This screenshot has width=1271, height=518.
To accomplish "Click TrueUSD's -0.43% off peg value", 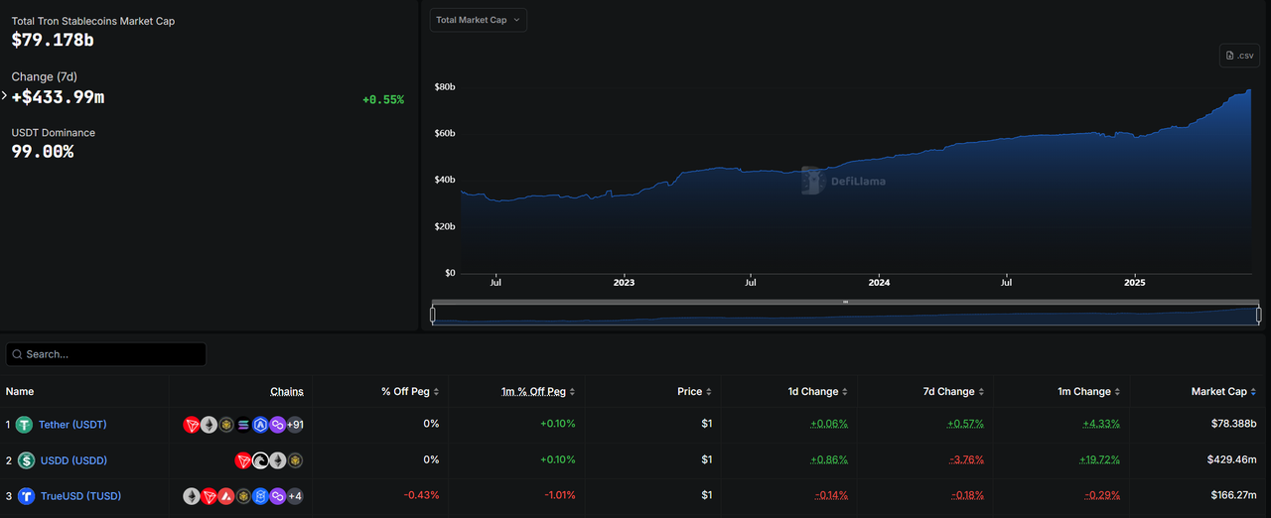I will pyautogui.click(x=421, y=496).
